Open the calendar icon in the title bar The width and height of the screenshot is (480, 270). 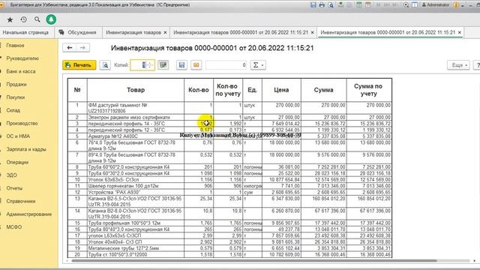[368, 5]
